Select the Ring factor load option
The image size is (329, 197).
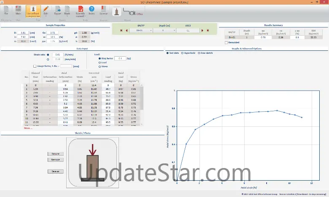coord(100,58)
